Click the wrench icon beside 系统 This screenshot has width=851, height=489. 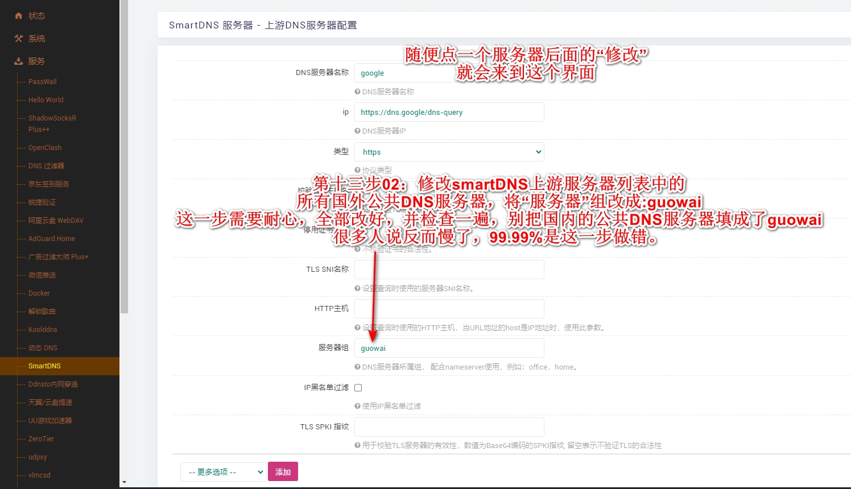[19, 39]
